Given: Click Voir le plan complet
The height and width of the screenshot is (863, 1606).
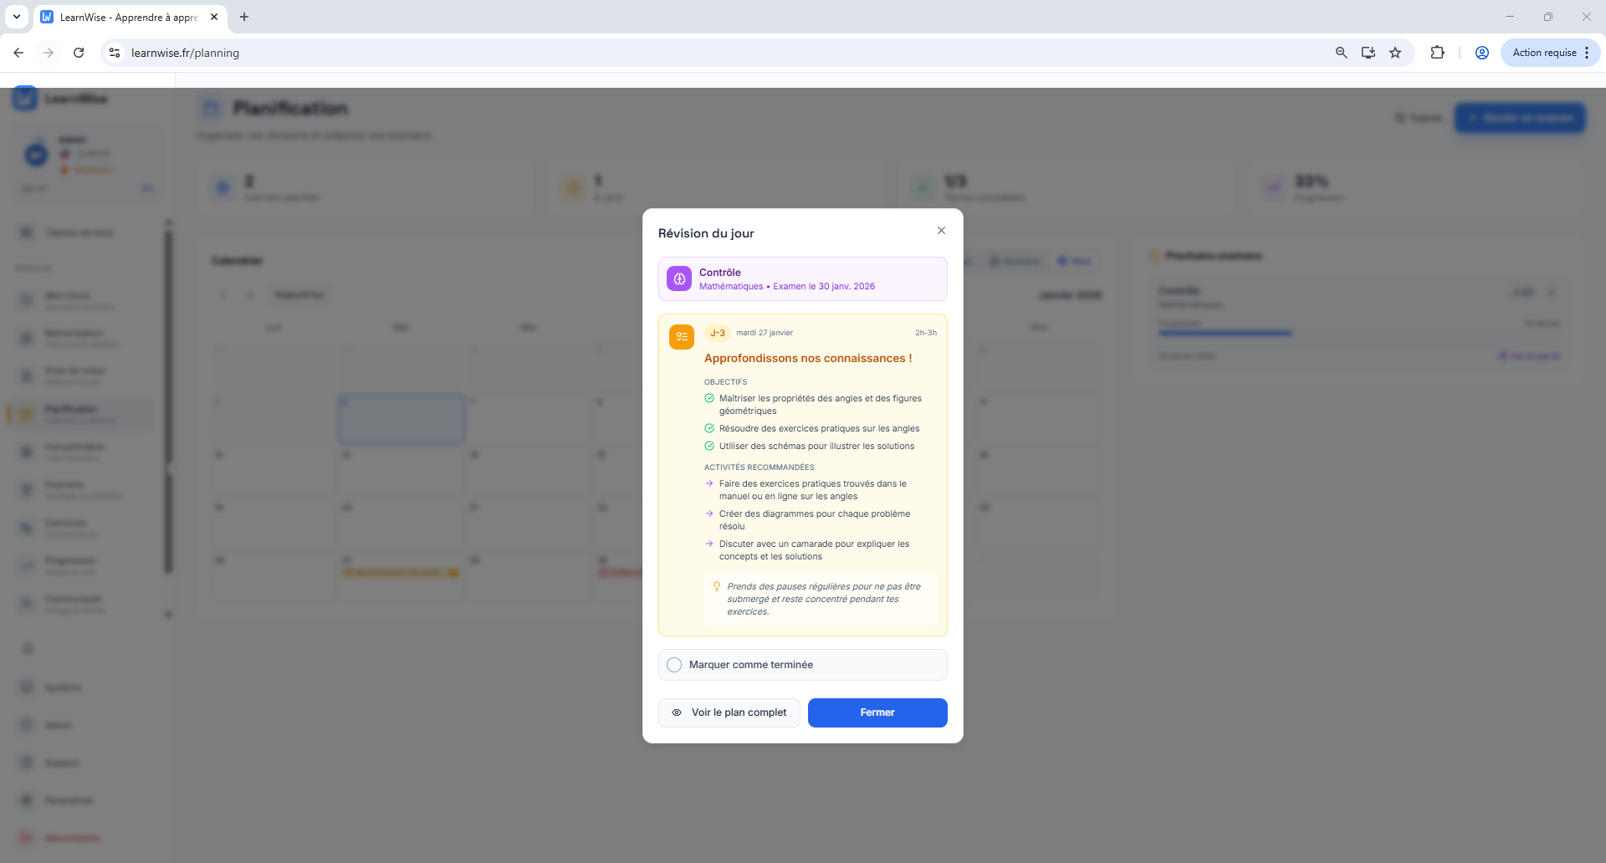Looking at the screenshot, I should click(x=729, y=712).
